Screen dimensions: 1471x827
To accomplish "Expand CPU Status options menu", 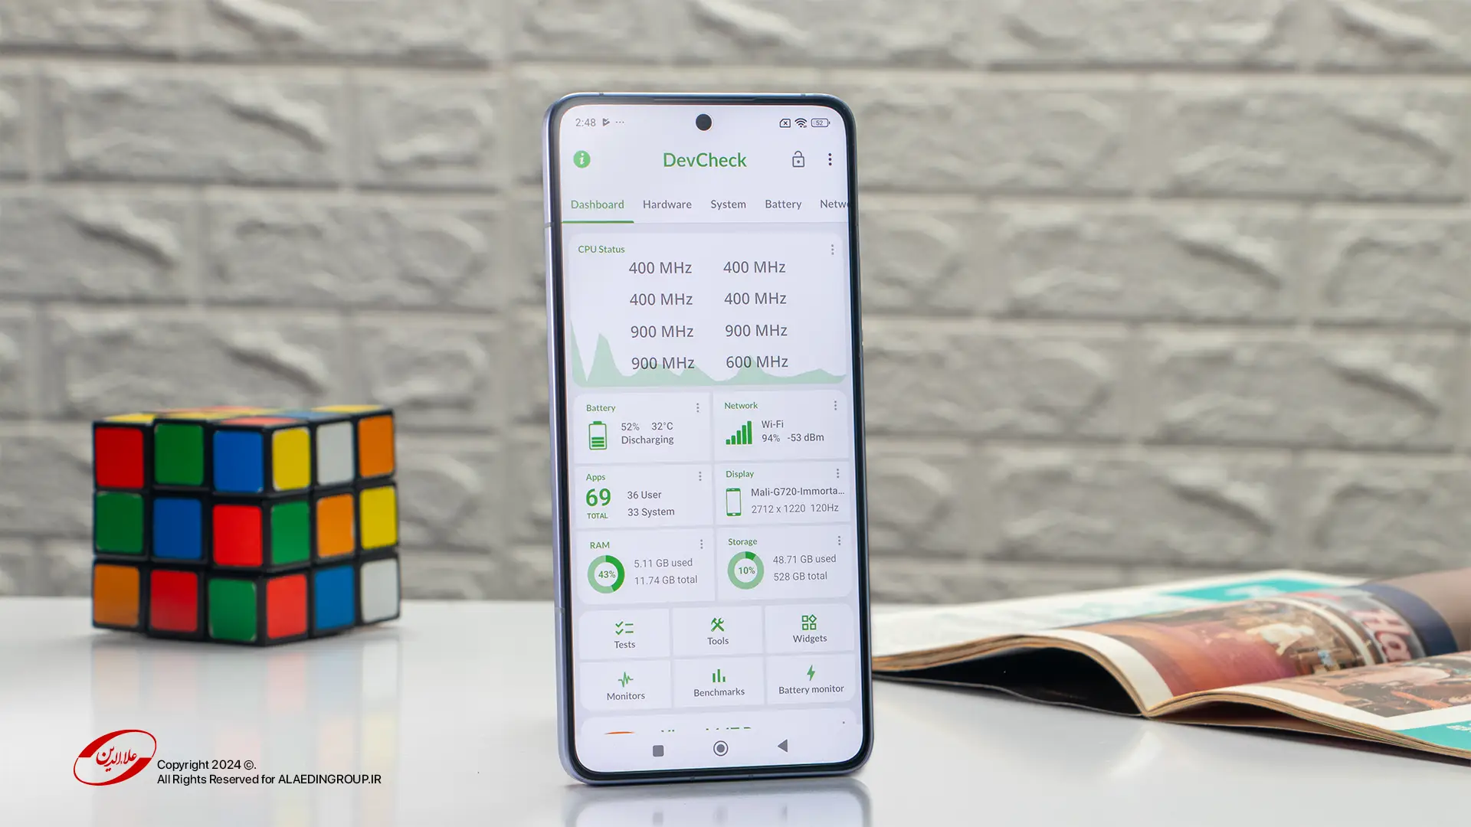I will 830,250.
